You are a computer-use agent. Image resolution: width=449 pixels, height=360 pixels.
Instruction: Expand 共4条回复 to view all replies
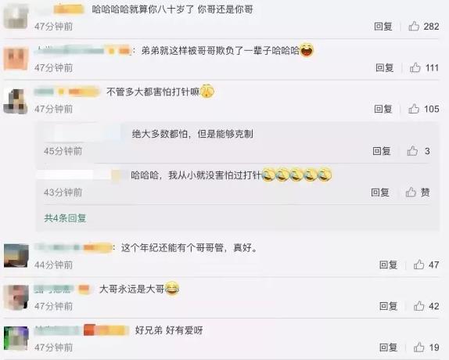pos(65,218)
